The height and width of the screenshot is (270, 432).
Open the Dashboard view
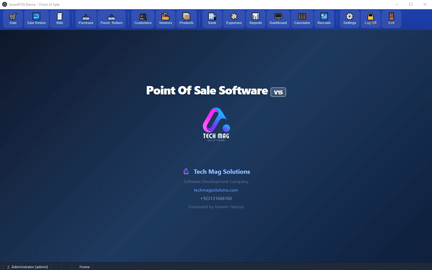coord(278,19)
